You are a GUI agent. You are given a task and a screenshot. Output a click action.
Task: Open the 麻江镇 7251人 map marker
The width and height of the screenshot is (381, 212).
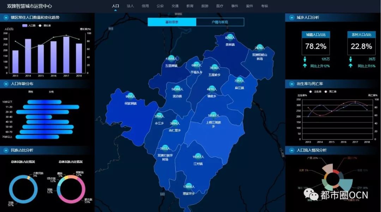239,81
